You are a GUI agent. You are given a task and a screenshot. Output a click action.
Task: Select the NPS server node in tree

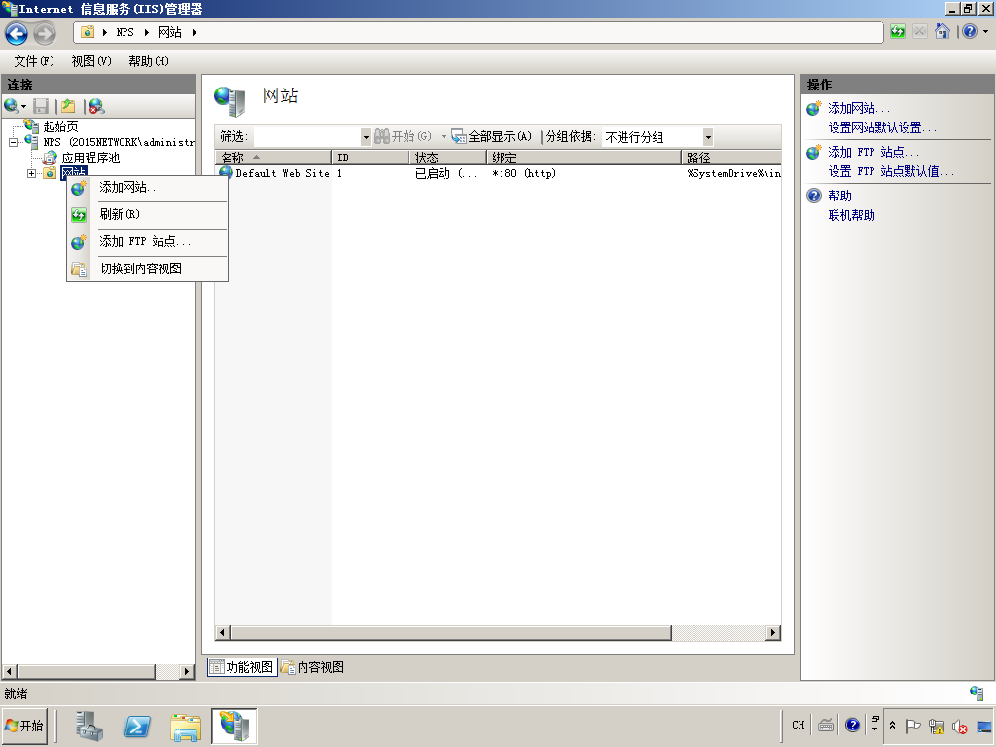coord(118,142)
